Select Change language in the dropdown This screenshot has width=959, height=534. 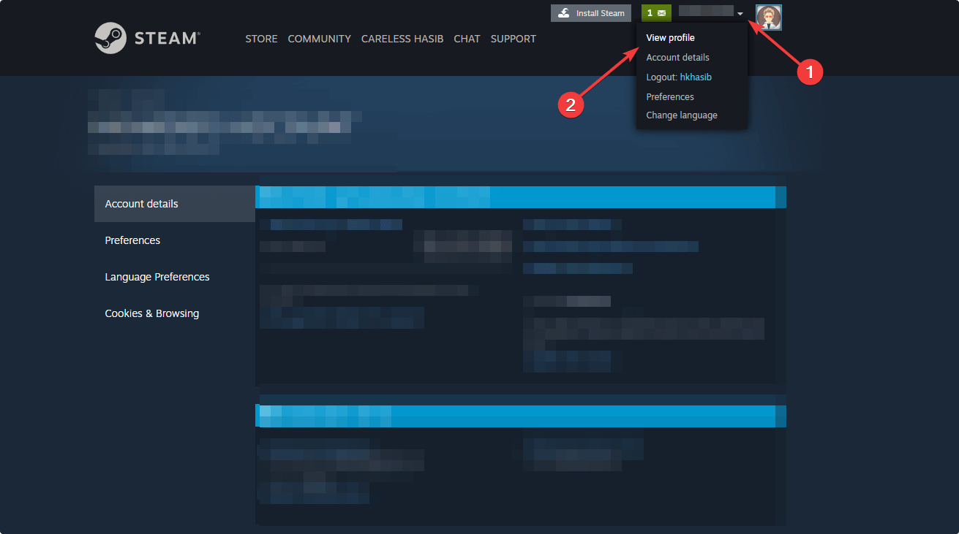click(x=682, y=115)
